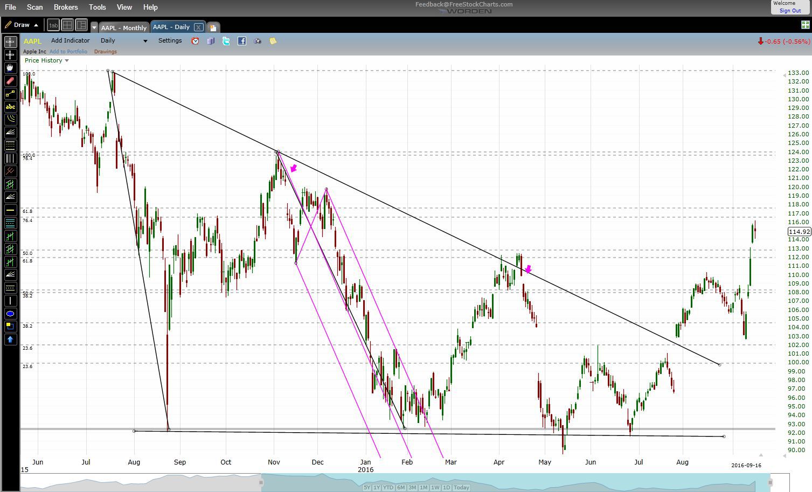The height and width of the screenshot is (492, 812).
Task: Set range to 1D
Action: [x=446, y=487]
